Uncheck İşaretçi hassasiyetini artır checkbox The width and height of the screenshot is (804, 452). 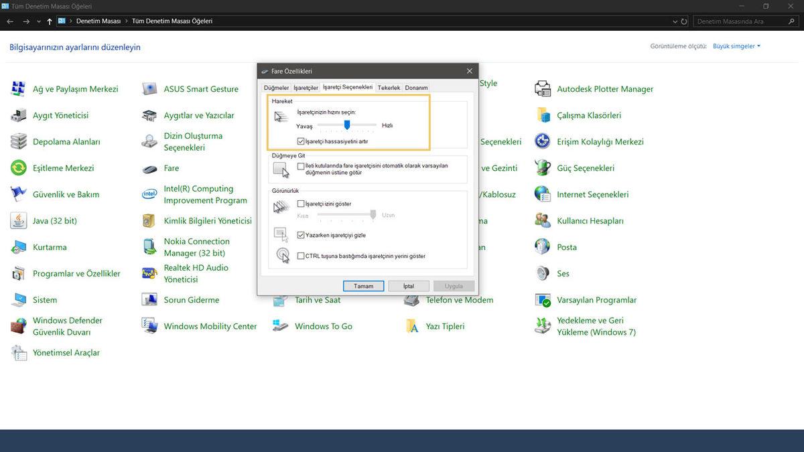[301, 141]
